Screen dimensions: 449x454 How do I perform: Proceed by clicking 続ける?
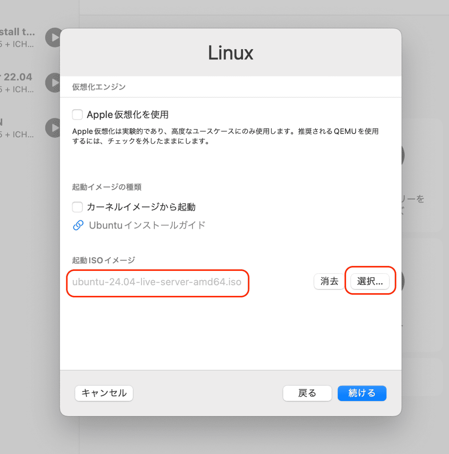(362, 393)
